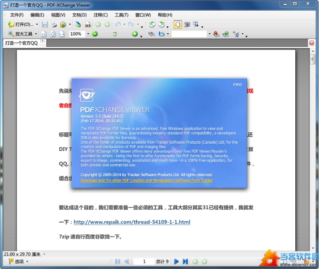Expand the search provider dropdown
319x269 pixels.
pyautogui.click(x=168, y=34)
